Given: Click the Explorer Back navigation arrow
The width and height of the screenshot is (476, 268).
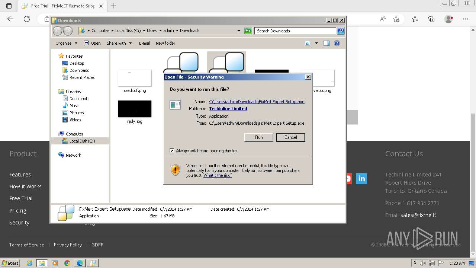Looking at the screenshot, I should [58, 31].
